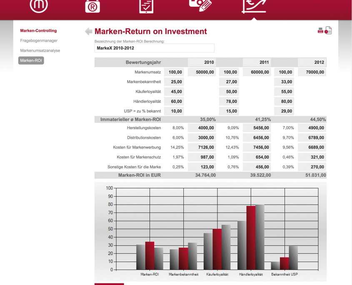
Task: Click the 51.031,00 Marken-ROI total
Action: pos(316,175)
